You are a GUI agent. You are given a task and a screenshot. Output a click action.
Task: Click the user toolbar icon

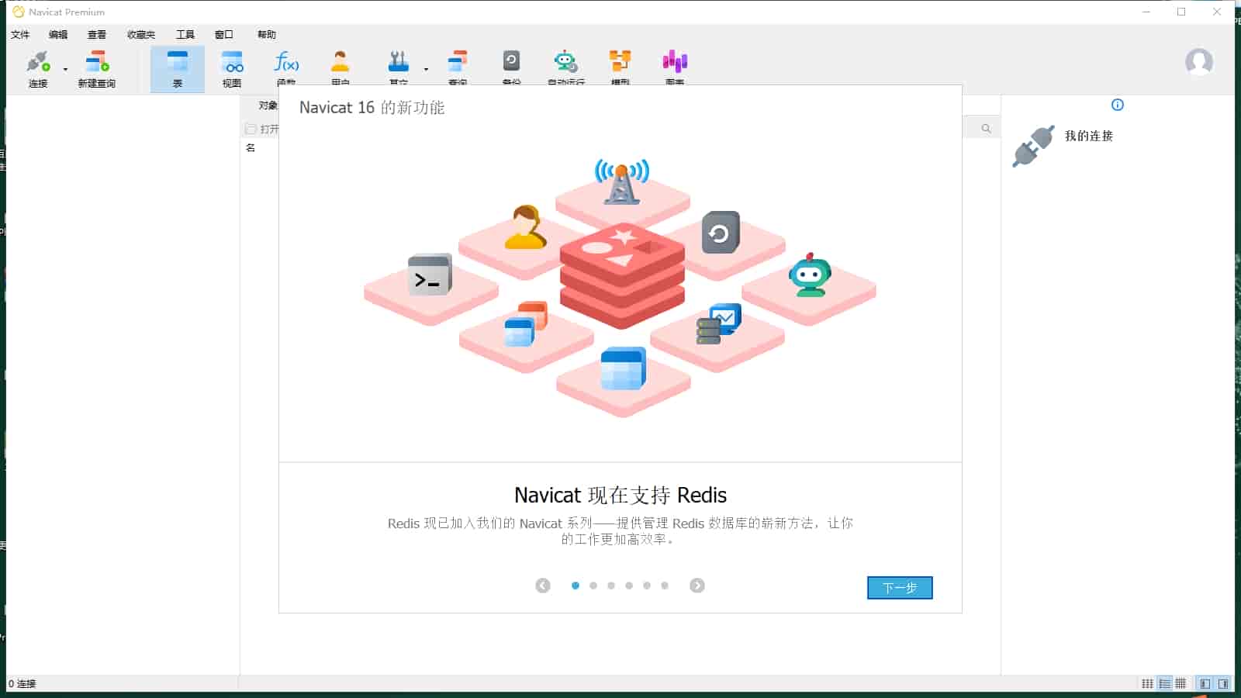340,65
